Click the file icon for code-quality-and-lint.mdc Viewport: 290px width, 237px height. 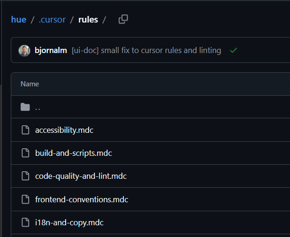coord(25,176)
